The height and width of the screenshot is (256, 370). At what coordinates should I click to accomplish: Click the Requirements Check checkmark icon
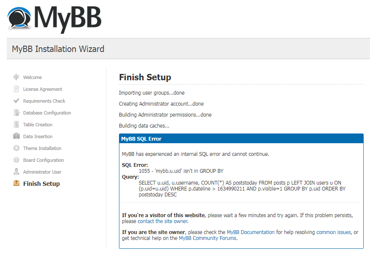tap(16, 101)
